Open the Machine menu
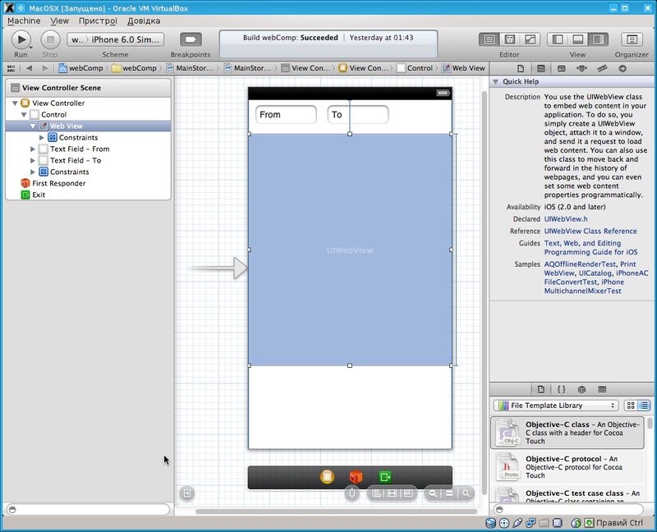The image size is (657, 532). (24, 21)
